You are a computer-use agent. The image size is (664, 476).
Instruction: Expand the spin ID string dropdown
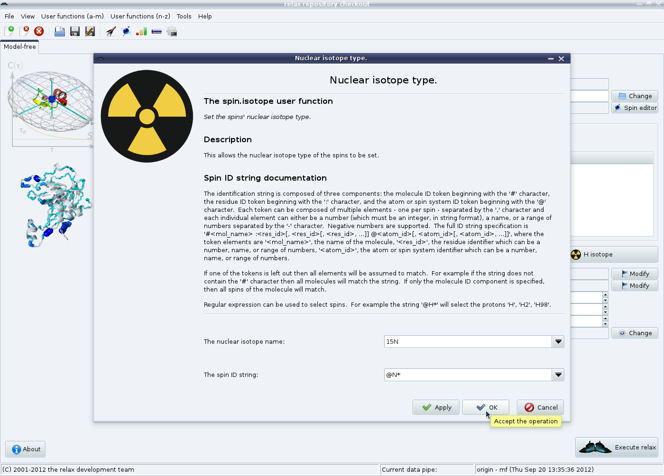point(558,375)
